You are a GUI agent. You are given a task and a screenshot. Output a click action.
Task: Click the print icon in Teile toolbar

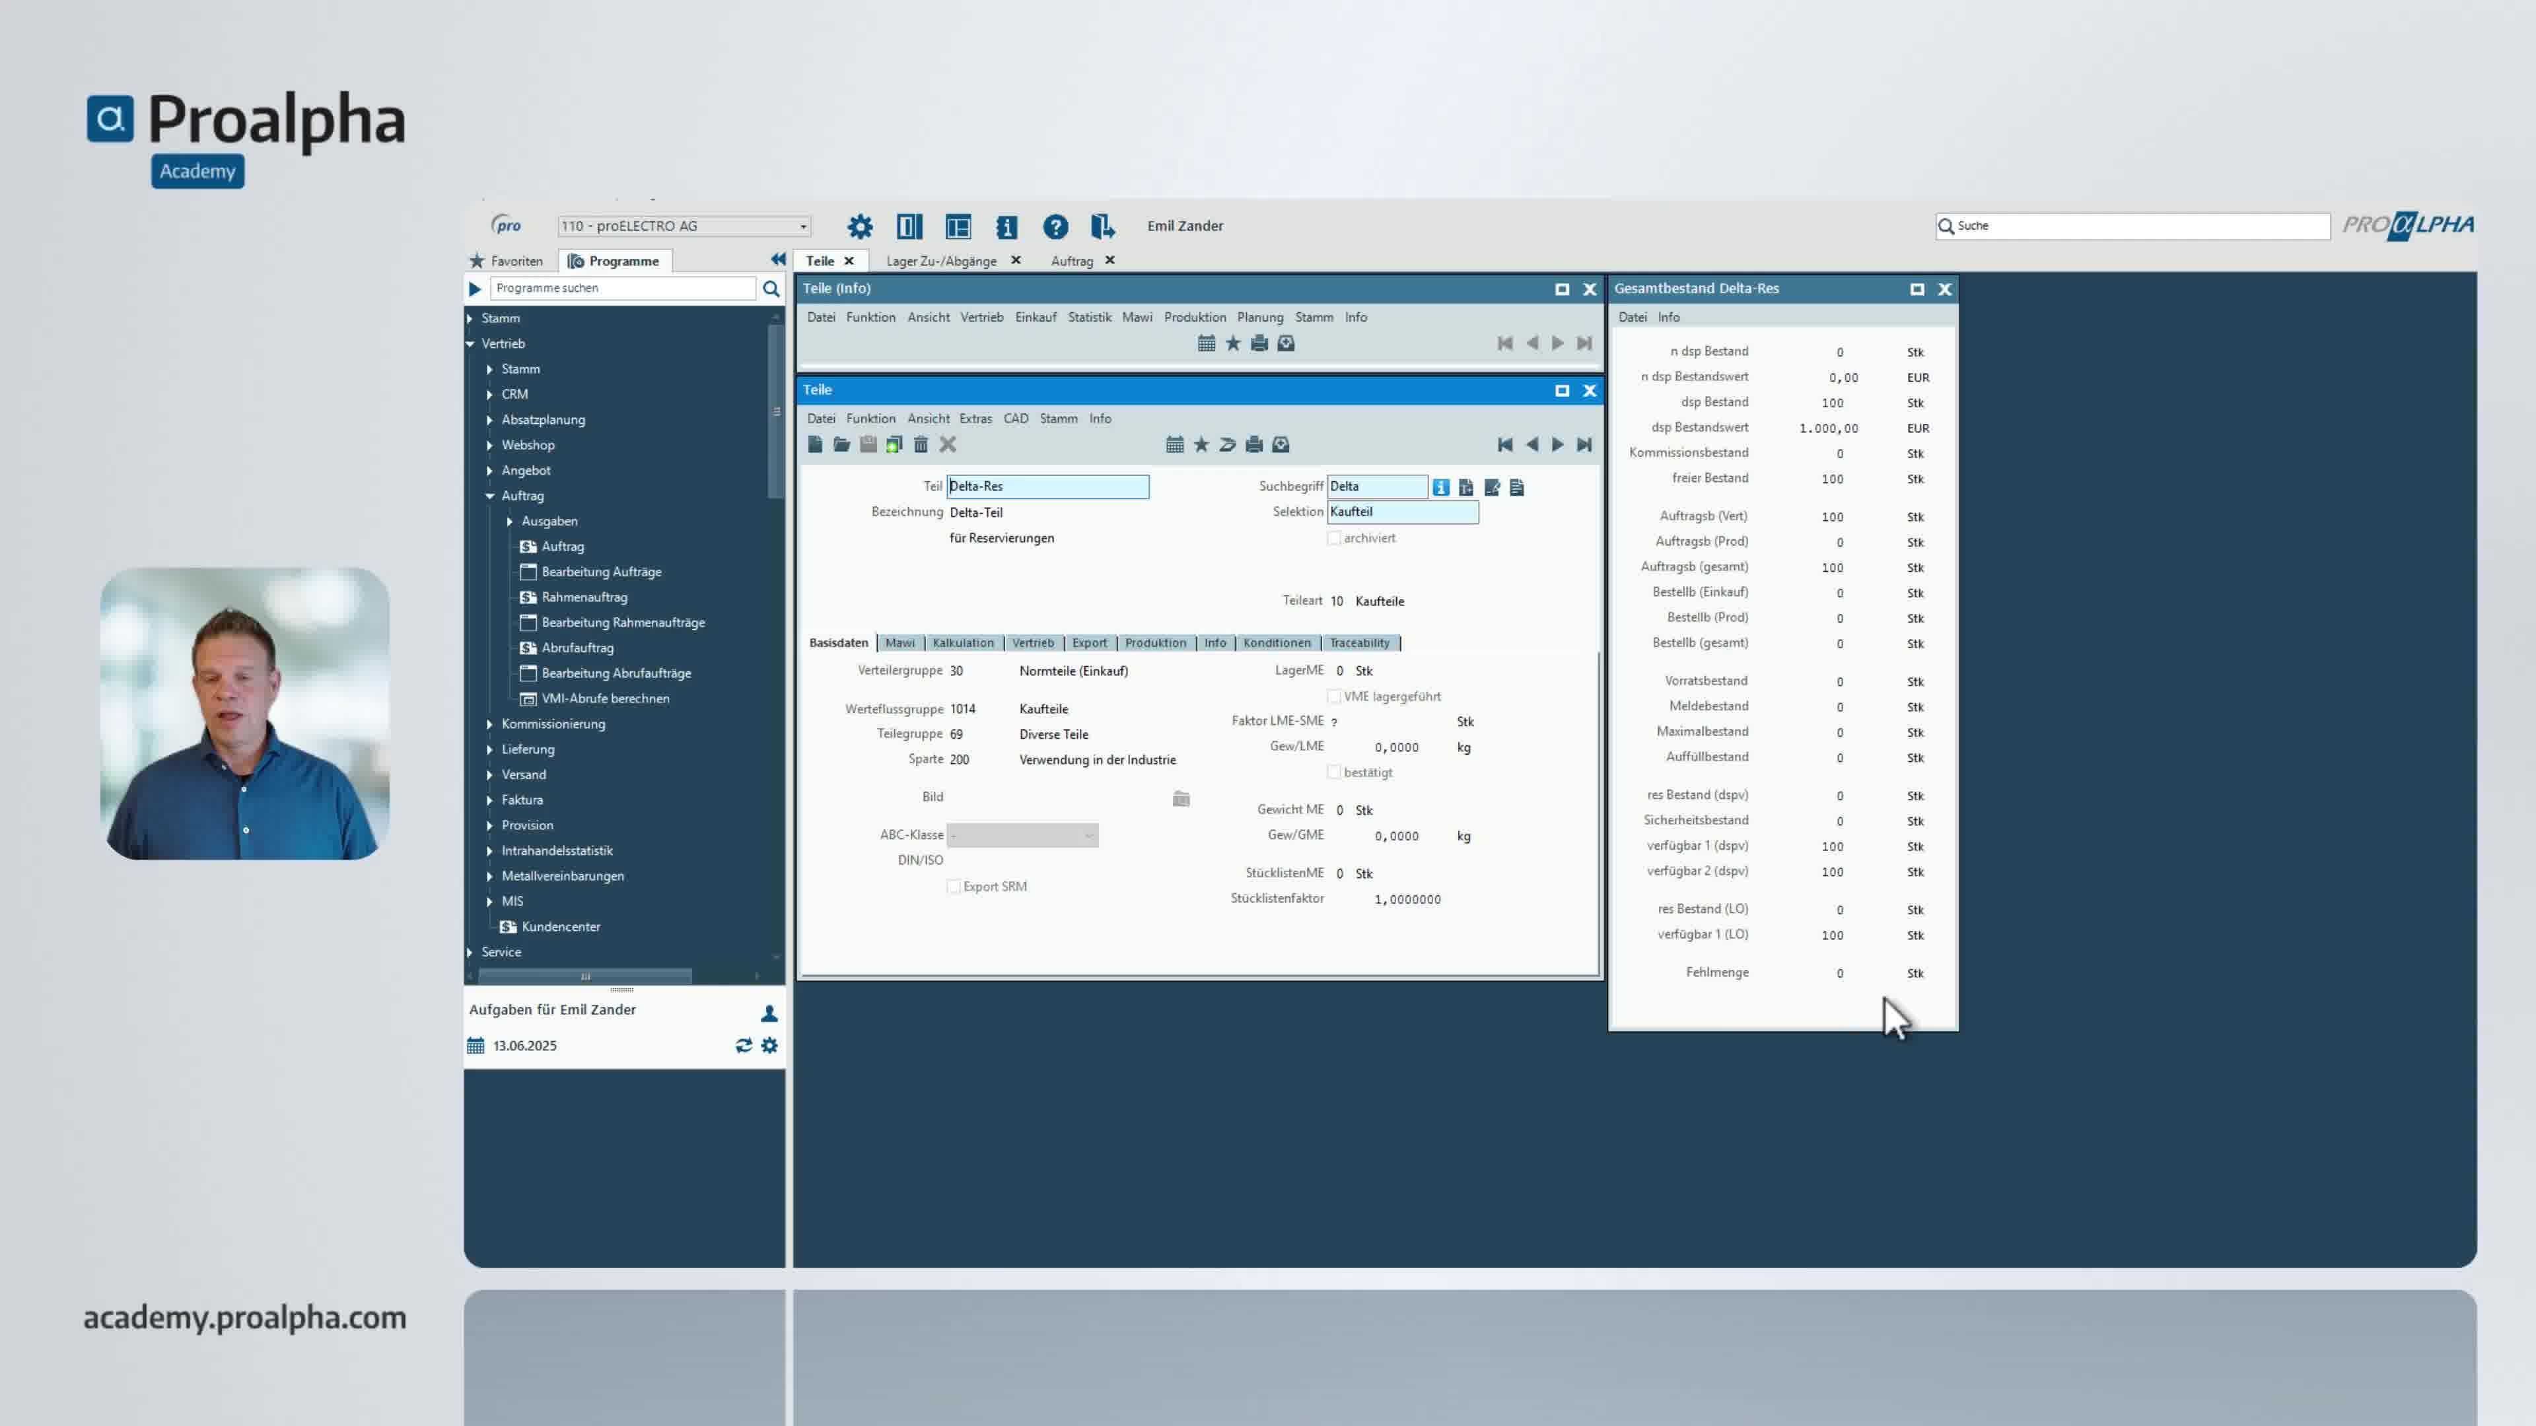pyautogui.click(x=1253, y=445)
